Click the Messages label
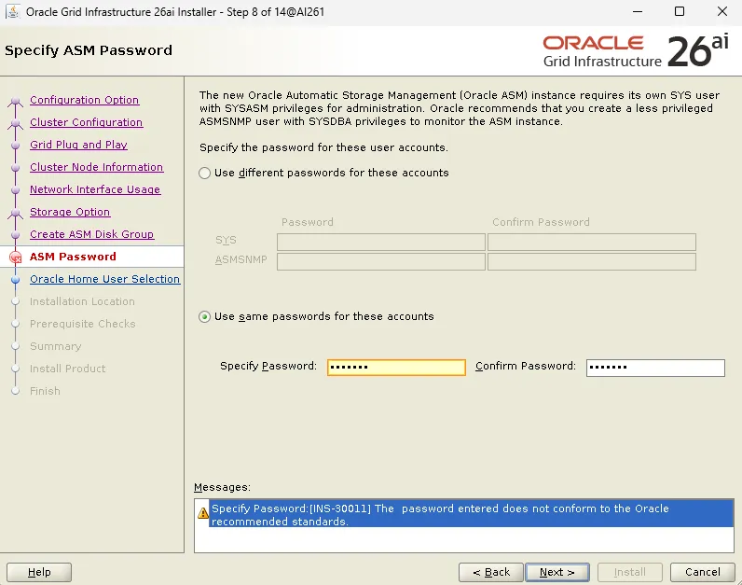Viewport: 742px width, 585px height. point(222,487)
